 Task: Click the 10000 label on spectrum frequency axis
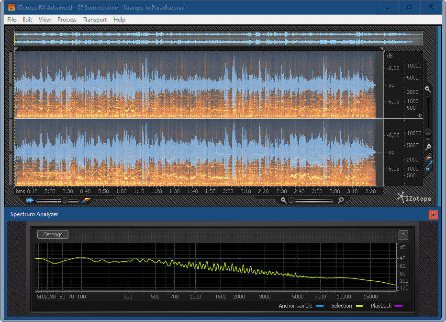click(344, 297)
